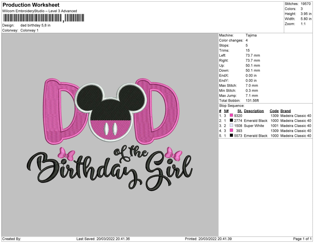The height and width of the screenshot is (243, 314).
Task: Click 'Wilcom EmbroideryStudio – Level 3 Advanced' text
Action: (x=40, y=11)
